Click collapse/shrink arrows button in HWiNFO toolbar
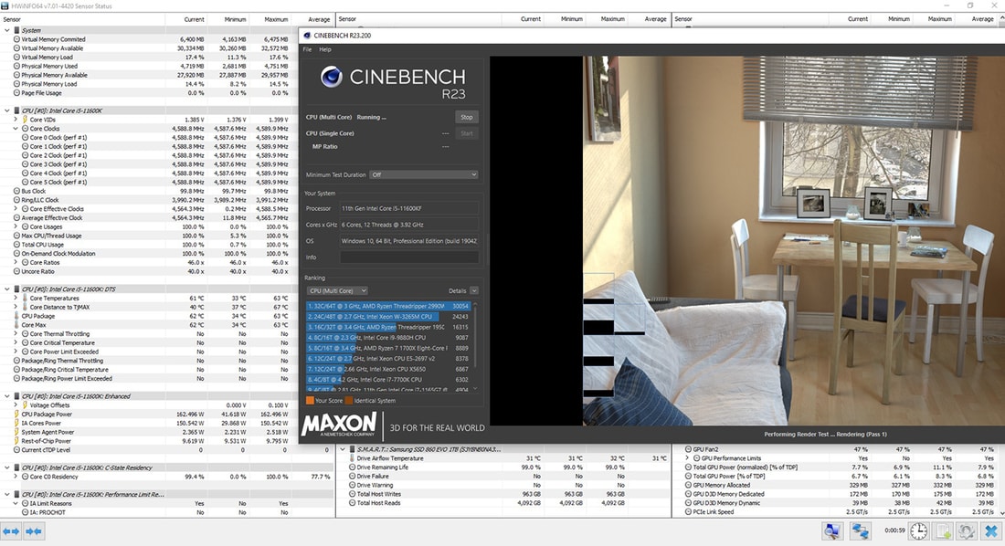The image size is (1005, 546). tap(33, 531)
